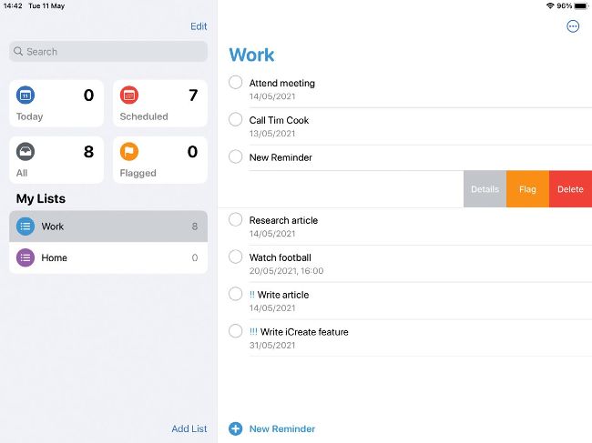592x443 pixels.
Task: Tap Edit in the sidebar
Action: point(199,26)
